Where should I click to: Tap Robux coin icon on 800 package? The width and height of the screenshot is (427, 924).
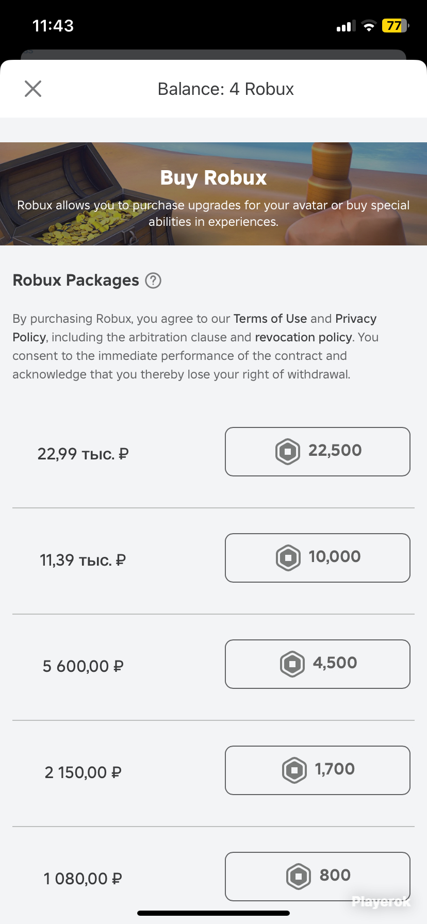(299, 877)
